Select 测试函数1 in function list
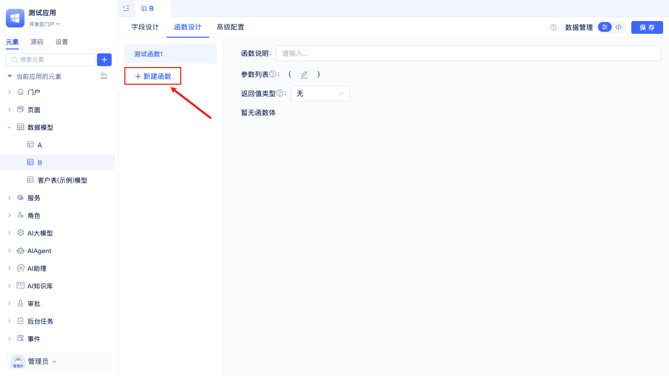 click(x=170, y=53)
